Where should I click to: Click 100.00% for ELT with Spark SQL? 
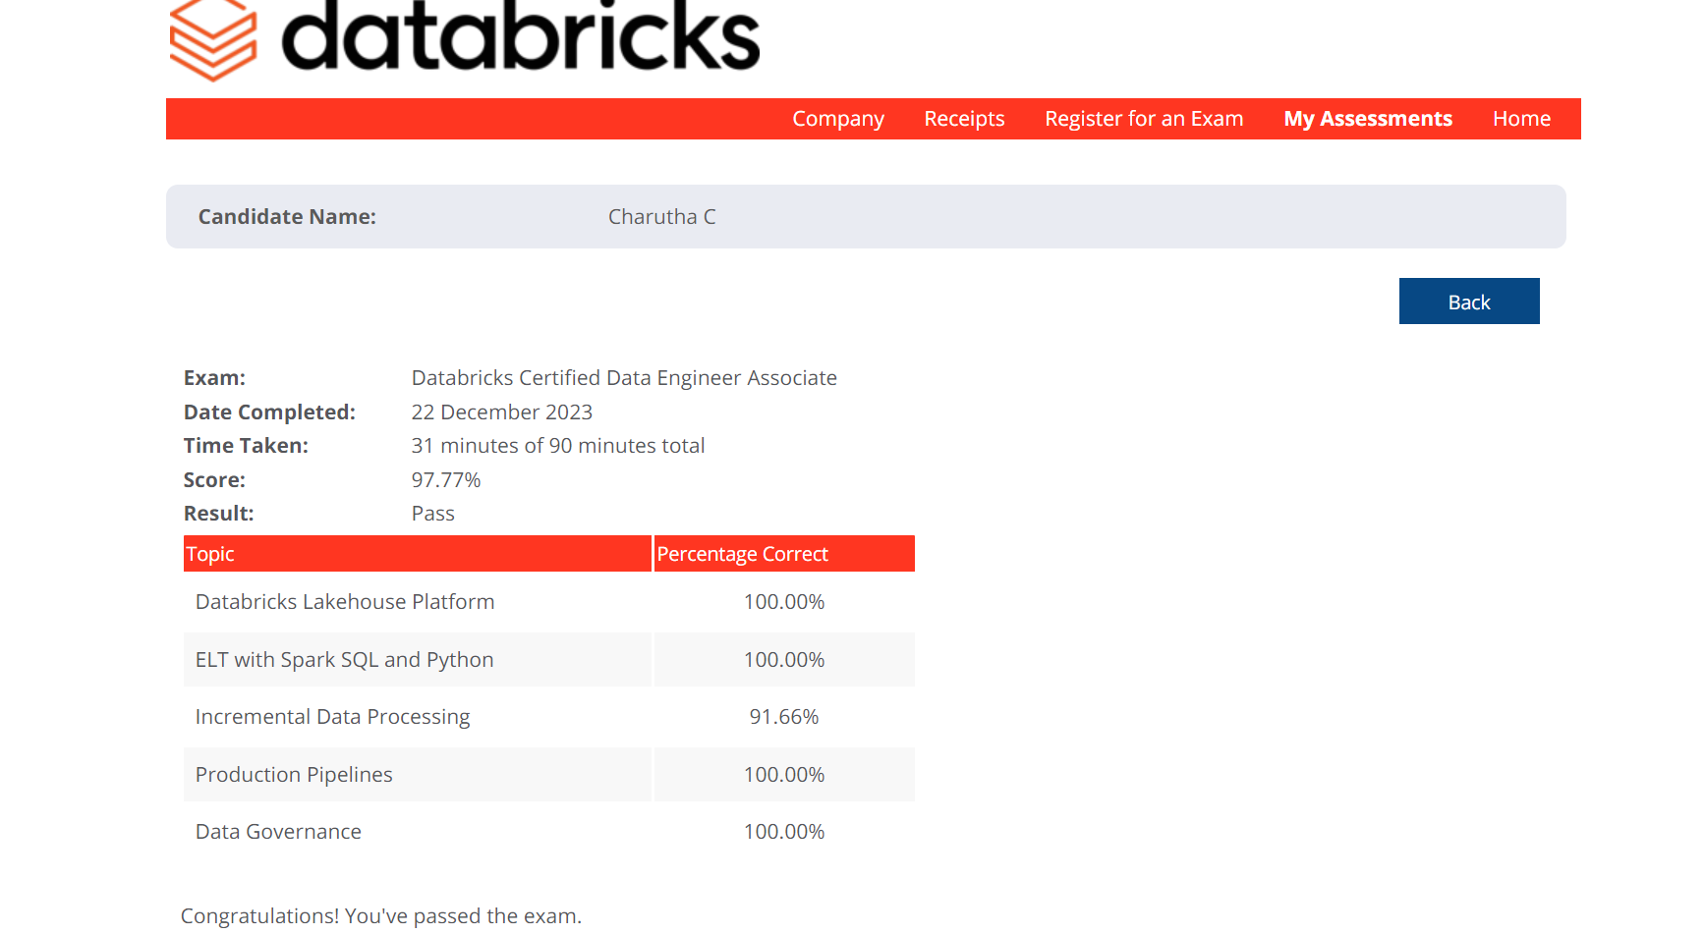[x=784, y=660]
